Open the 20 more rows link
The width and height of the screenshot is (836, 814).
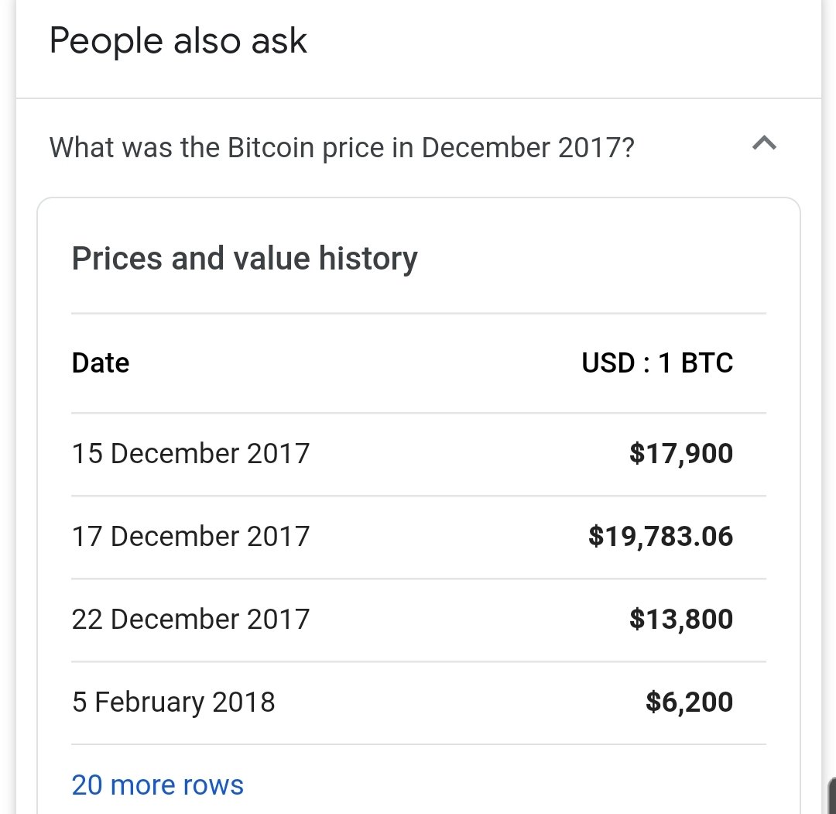[157, 785]
